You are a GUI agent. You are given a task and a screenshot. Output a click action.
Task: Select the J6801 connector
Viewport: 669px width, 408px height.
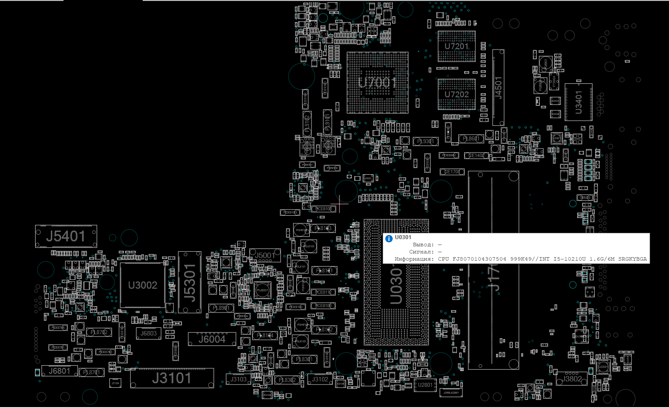59,371
